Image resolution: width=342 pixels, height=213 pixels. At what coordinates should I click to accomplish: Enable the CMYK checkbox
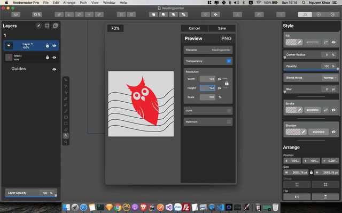point(229,111)
